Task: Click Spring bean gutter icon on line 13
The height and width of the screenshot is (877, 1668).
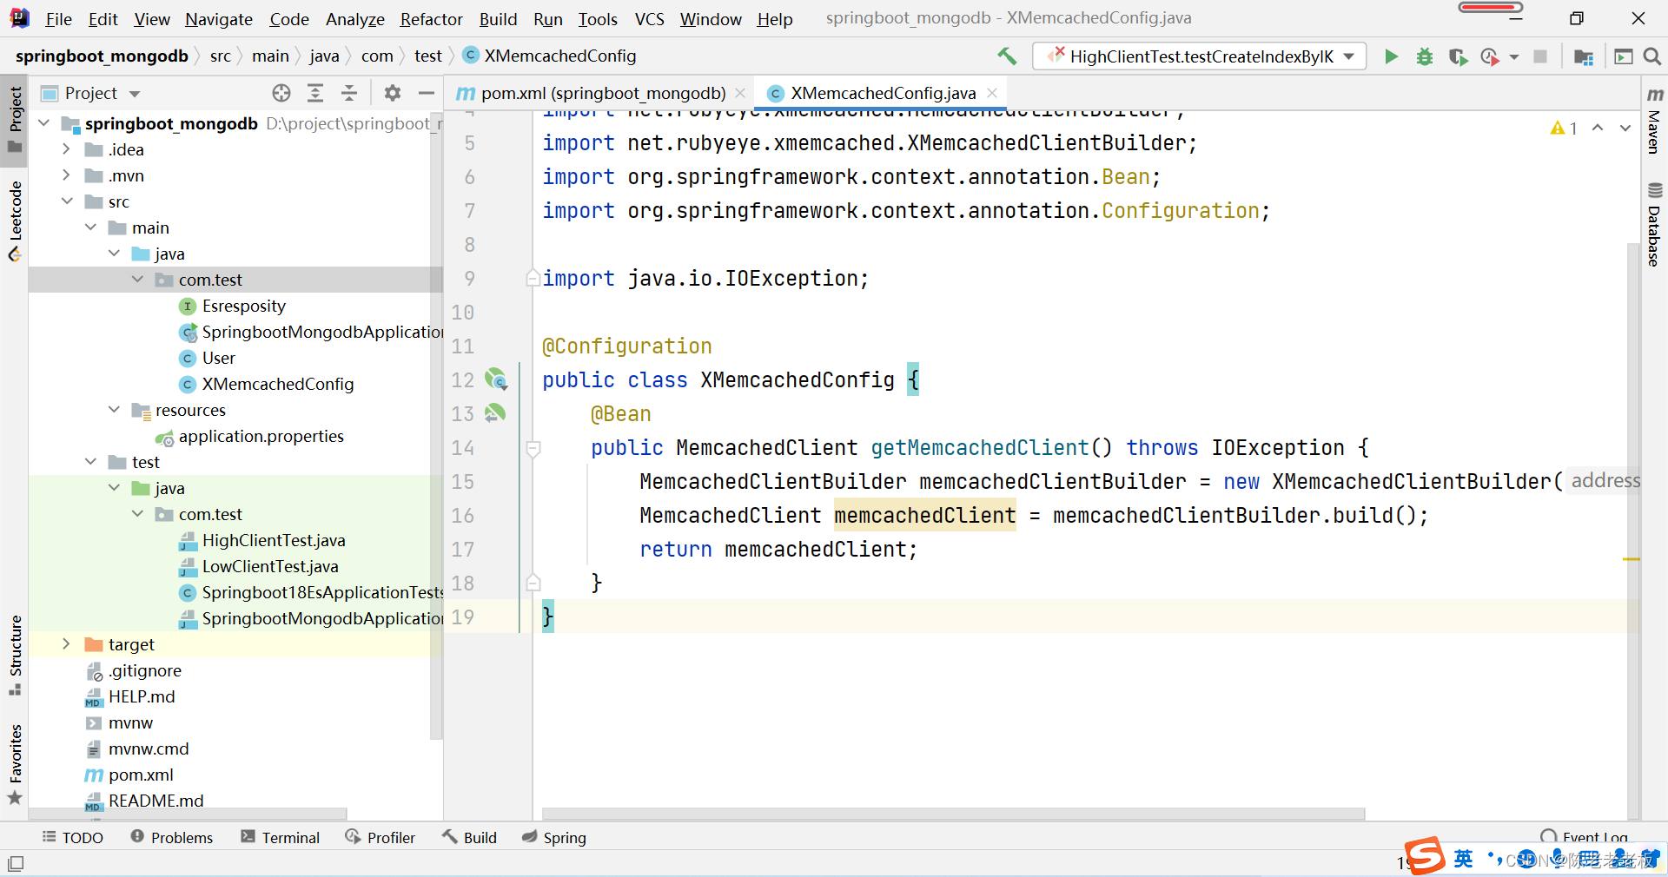Action: 495,413
